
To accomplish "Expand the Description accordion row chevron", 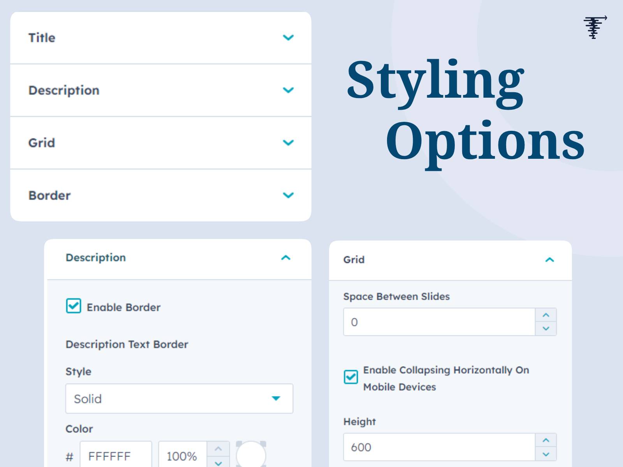I will (288, 90).
